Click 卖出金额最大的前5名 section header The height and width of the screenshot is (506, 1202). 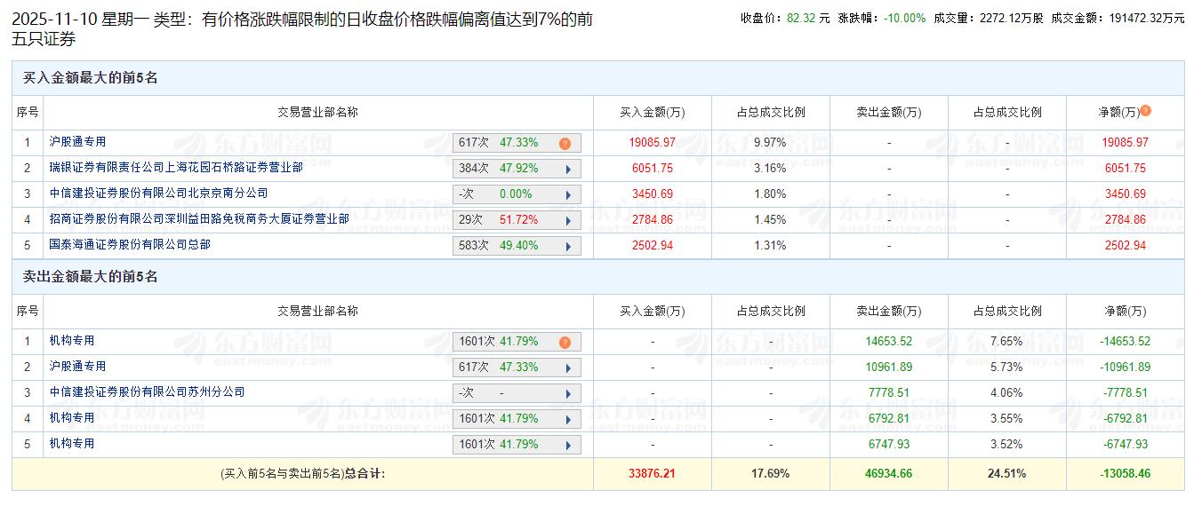coord(90,277)
